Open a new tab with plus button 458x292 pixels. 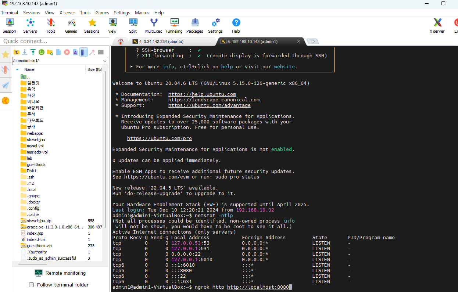[312, 42]
